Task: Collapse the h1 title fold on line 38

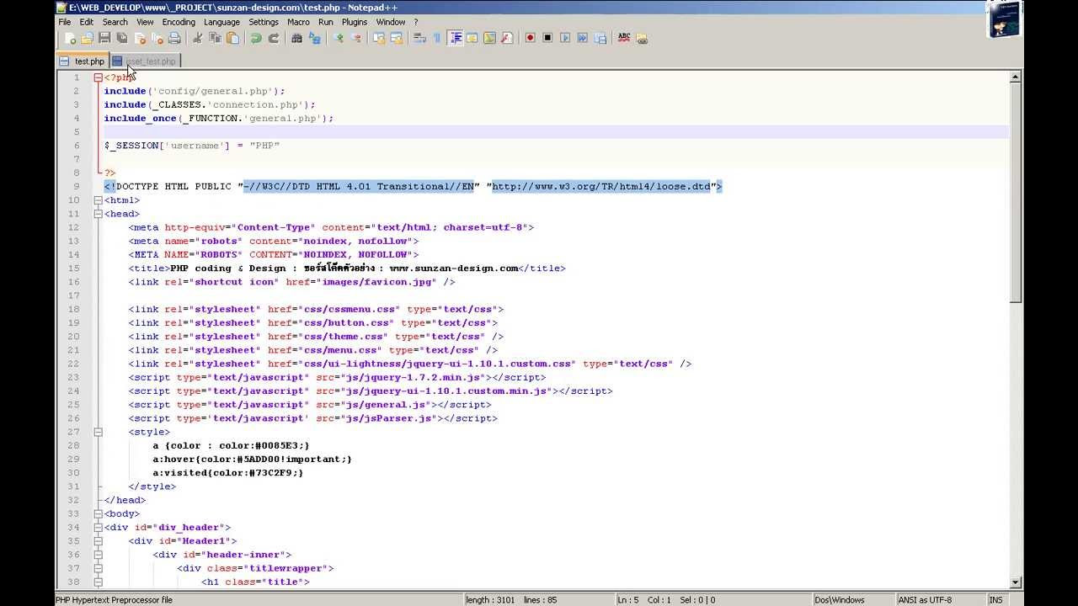Action: pyautogui.click(x=99, y=582)
